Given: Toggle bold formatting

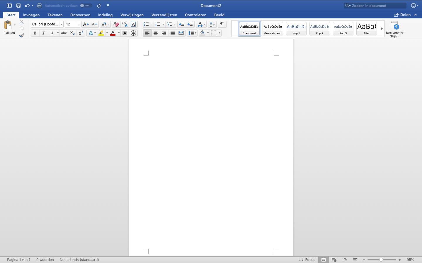Looking at the screenshot, I should point(35,33).
